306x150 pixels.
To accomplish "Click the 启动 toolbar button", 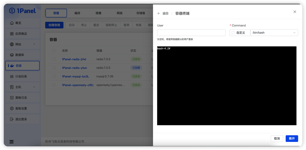I will pyautogui.click(x=72, y=25).
